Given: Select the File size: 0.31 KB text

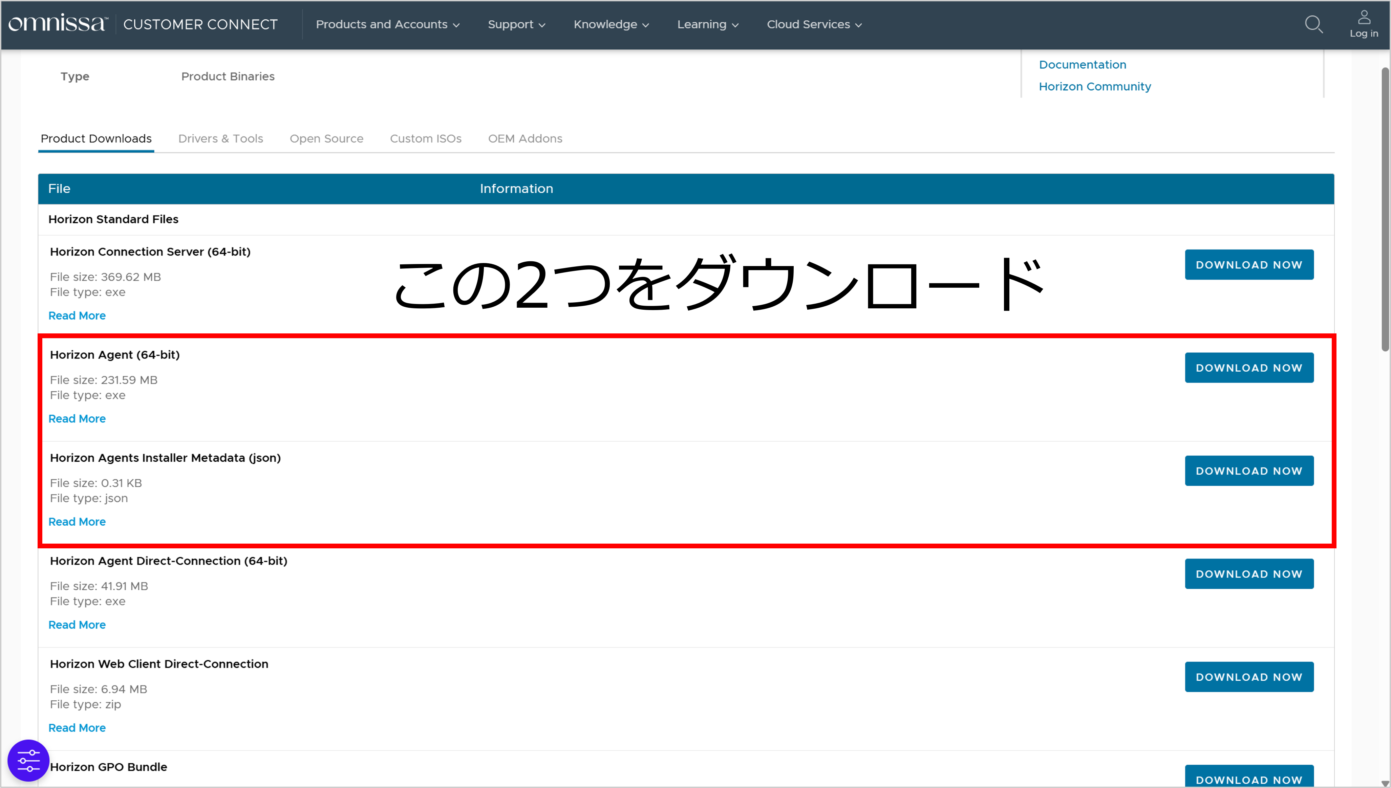Looking at the screenshot, I should coord(96,483).
